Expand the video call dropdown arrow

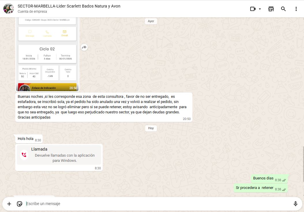coord(260,9)
